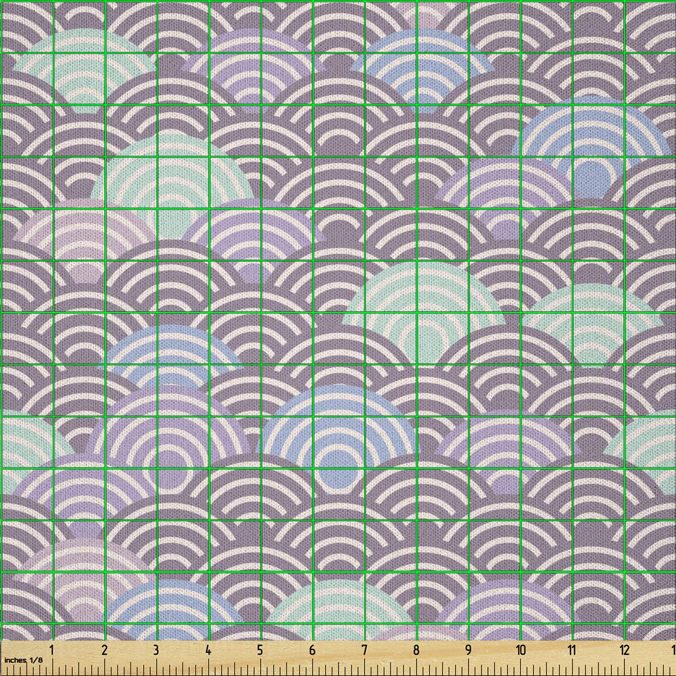Click the number 4 on the ruler
Viewport: 676px width, 676px height.
coord(208,650)
